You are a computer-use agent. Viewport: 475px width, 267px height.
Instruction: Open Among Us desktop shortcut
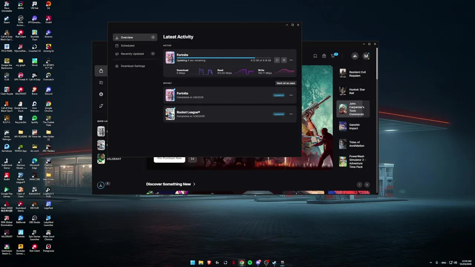pos(48,48)
